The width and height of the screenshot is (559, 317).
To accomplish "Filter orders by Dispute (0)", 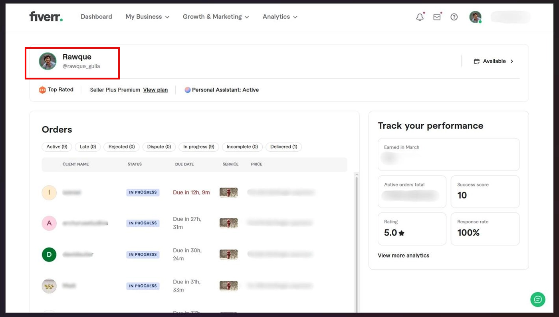I will click(x=159, y=147).
